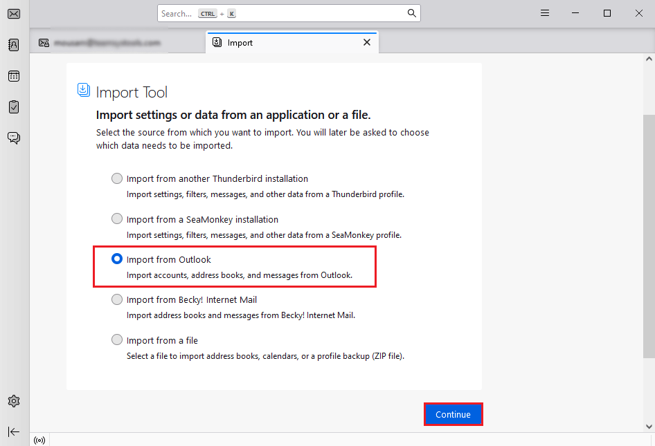Screen dimensions: 655x446
Task: Collapse the spaces toolbar arrow
Action: [x=14, y=431]
